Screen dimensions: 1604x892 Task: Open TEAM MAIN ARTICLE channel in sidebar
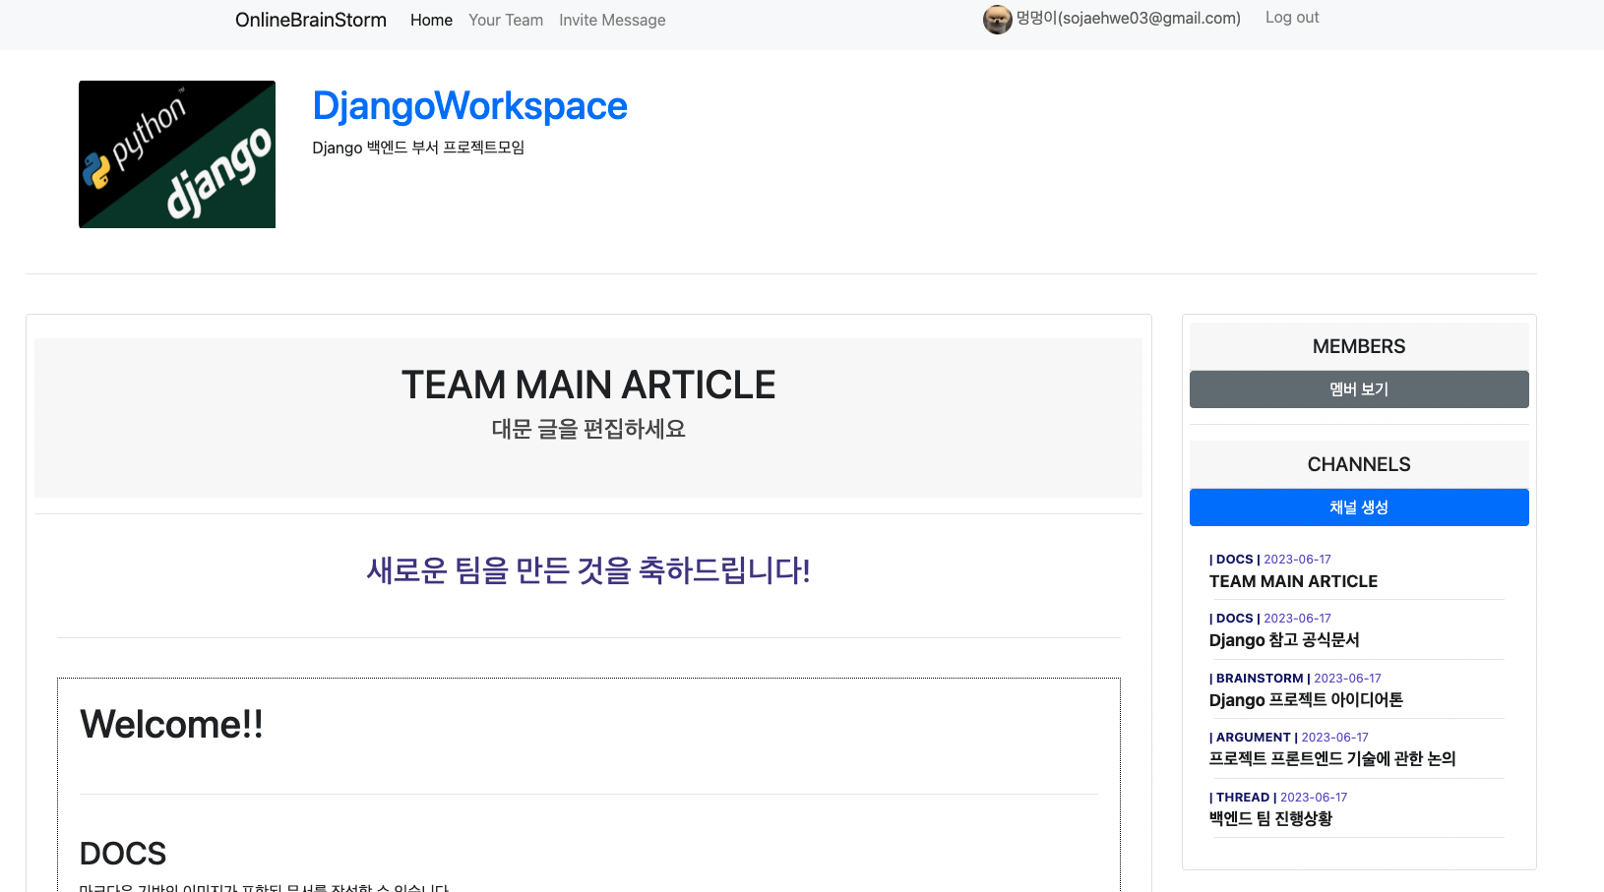pos(1293,581)
